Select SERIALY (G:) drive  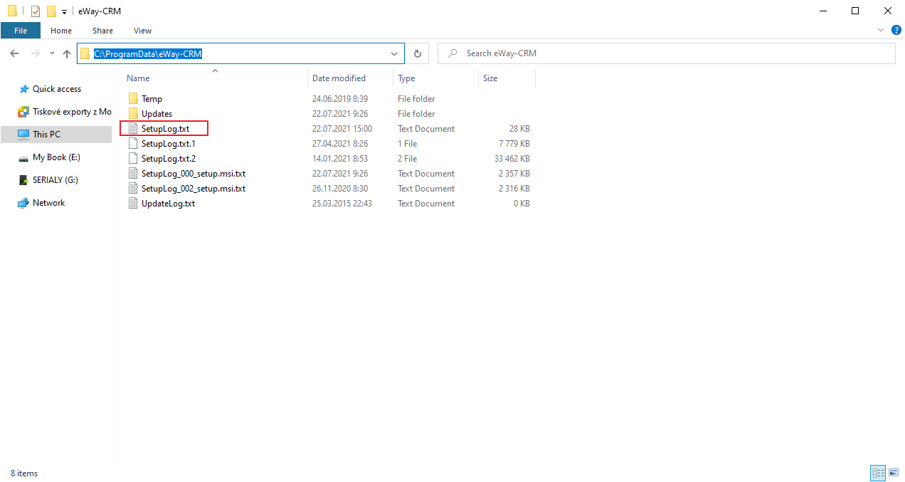55,180
